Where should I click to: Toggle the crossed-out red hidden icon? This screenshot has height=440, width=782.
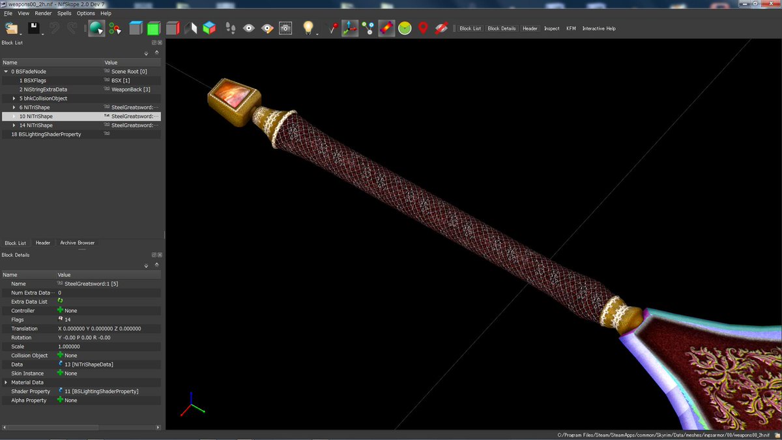441,28
